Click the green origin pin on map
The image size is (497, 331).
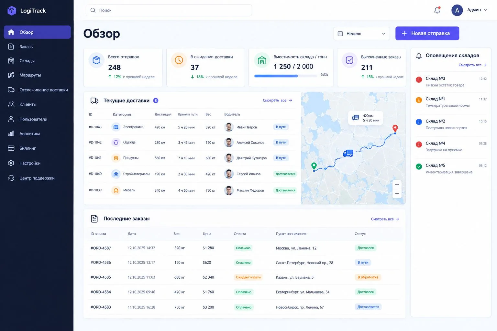click(x=314, y=166)
